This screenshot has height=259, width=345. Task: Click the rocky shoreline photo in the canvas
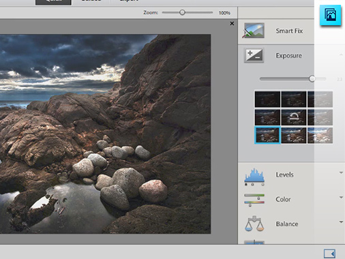[105, 134]
